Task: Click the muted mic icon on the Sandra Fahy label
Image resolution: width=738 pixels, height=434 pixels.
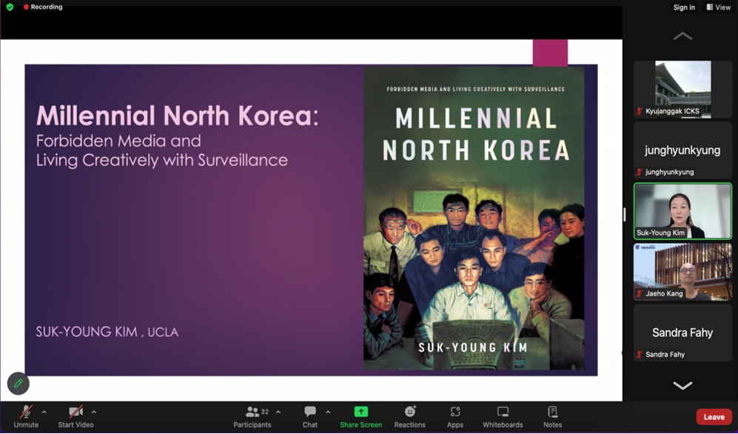Action: (639, 355)
